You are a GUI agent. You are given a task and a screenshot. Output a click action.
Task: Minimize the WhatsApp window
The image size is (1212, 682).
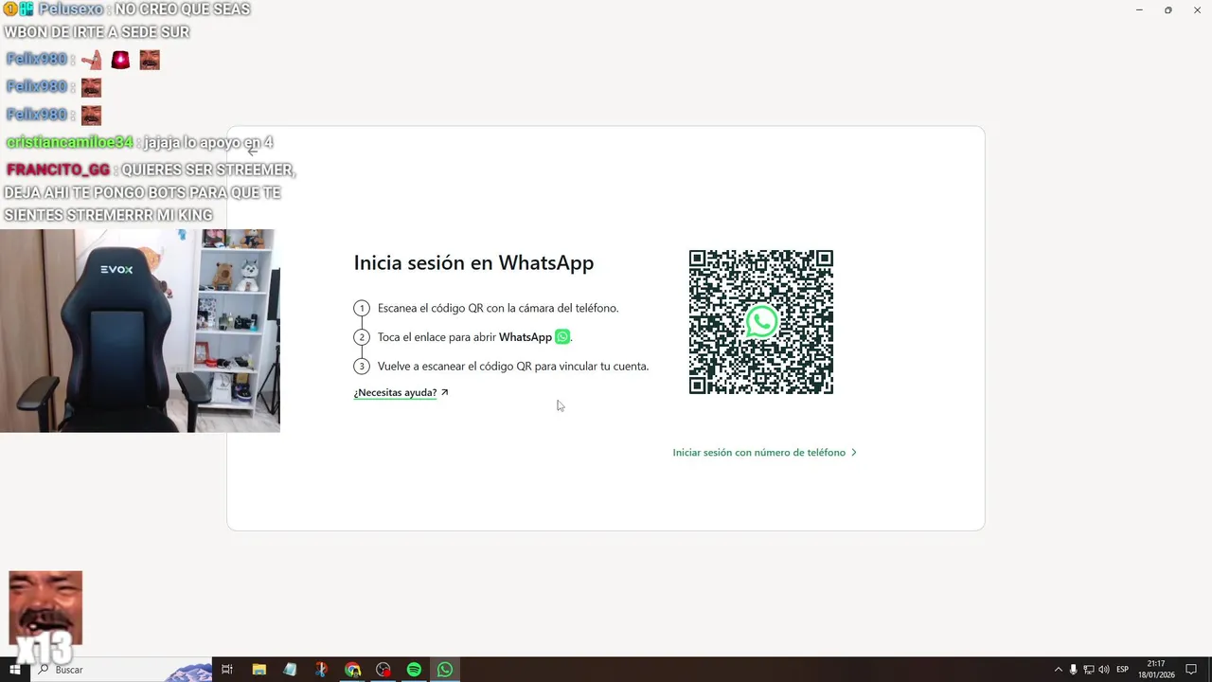1139,9
